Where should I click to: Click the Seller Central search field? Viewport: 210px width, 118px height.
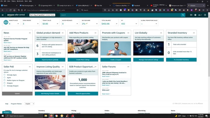pyautogui.click(x=120, y=15)
